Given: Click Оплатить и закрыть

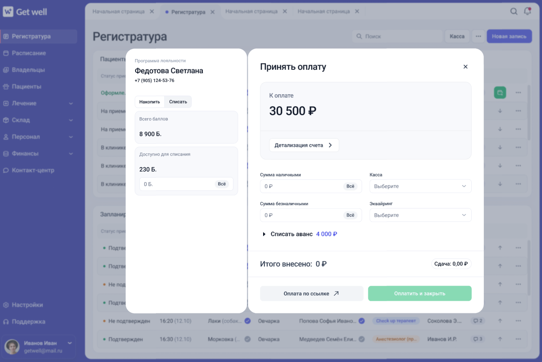Looking at the screenshot, I should [420, 293].
